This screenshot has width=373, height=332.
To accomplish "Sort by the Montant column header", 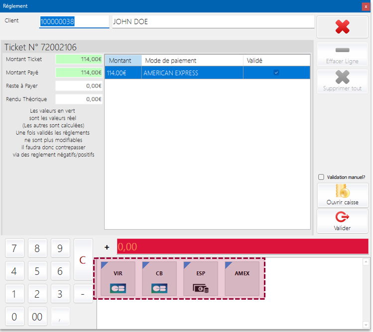I will [123, 61].
